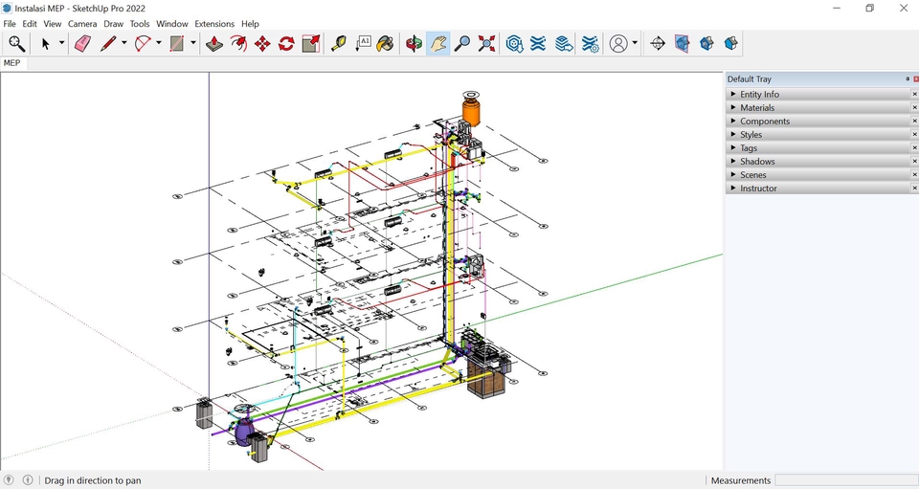Open the user account dropdown arrow
The width and height of the screenshot is (919, 489).
coord(635,43)
